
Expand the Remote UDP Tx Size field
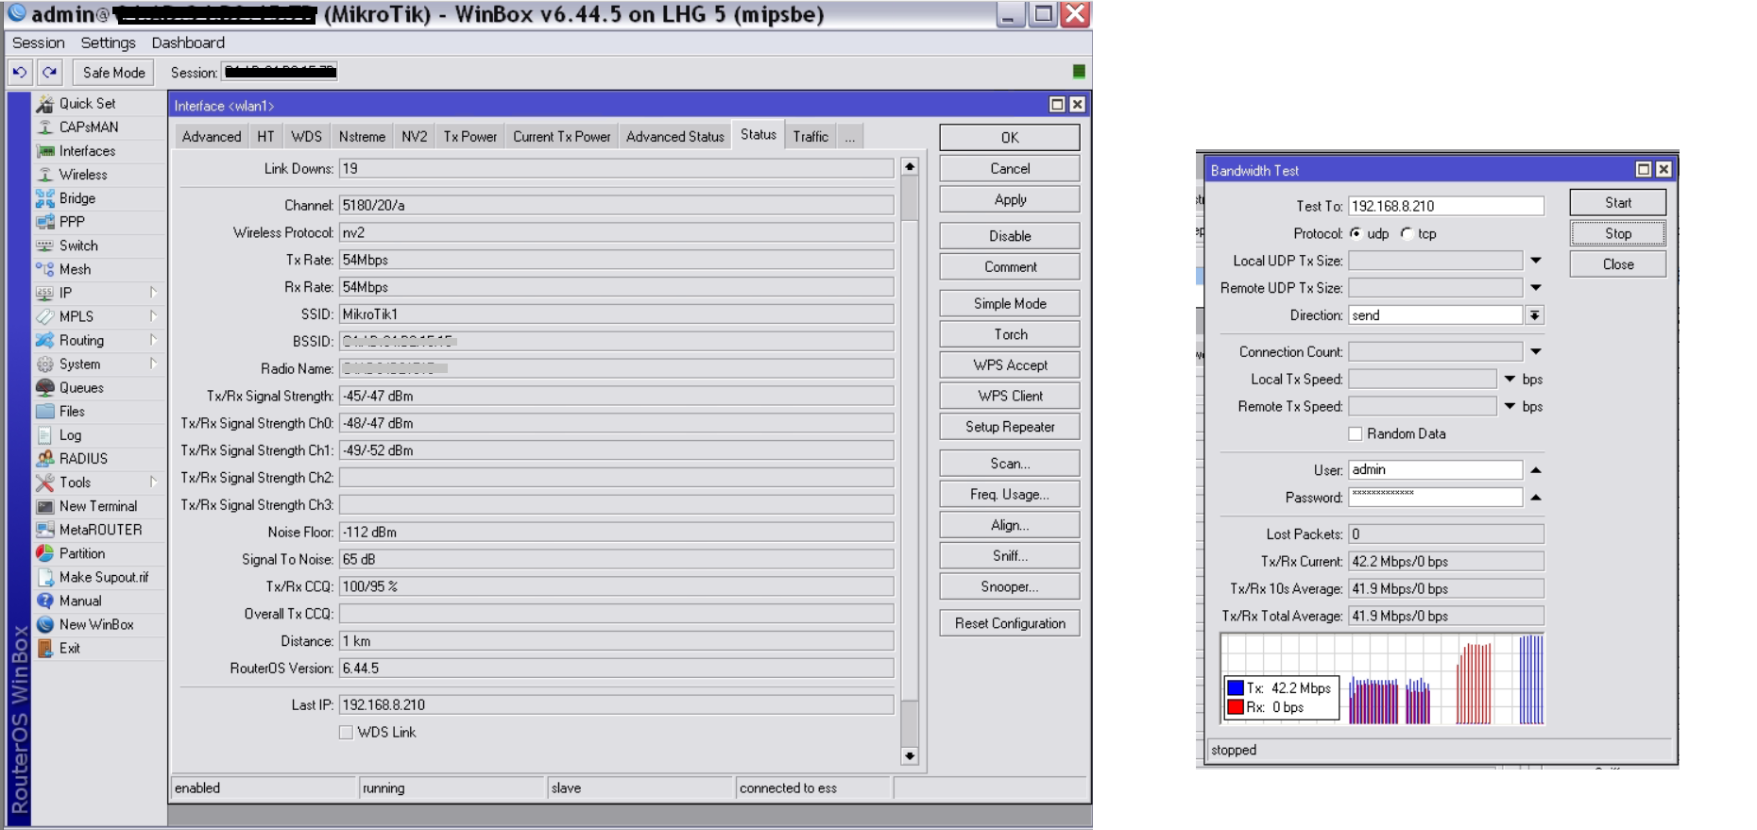1536,288
